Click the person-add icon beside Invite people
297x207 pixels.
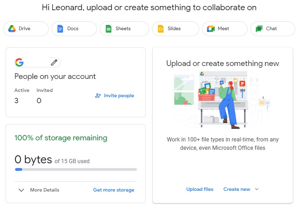[97, 95]
